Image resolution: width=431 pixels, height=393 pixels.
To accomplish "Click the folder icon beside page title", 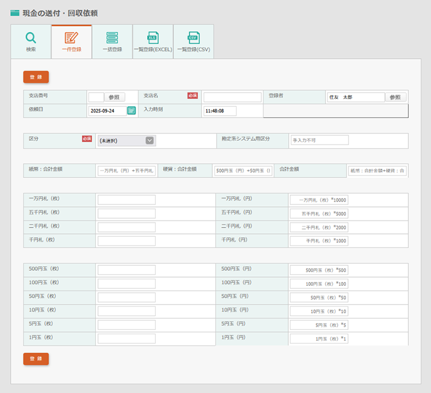I will click(15, 12).
